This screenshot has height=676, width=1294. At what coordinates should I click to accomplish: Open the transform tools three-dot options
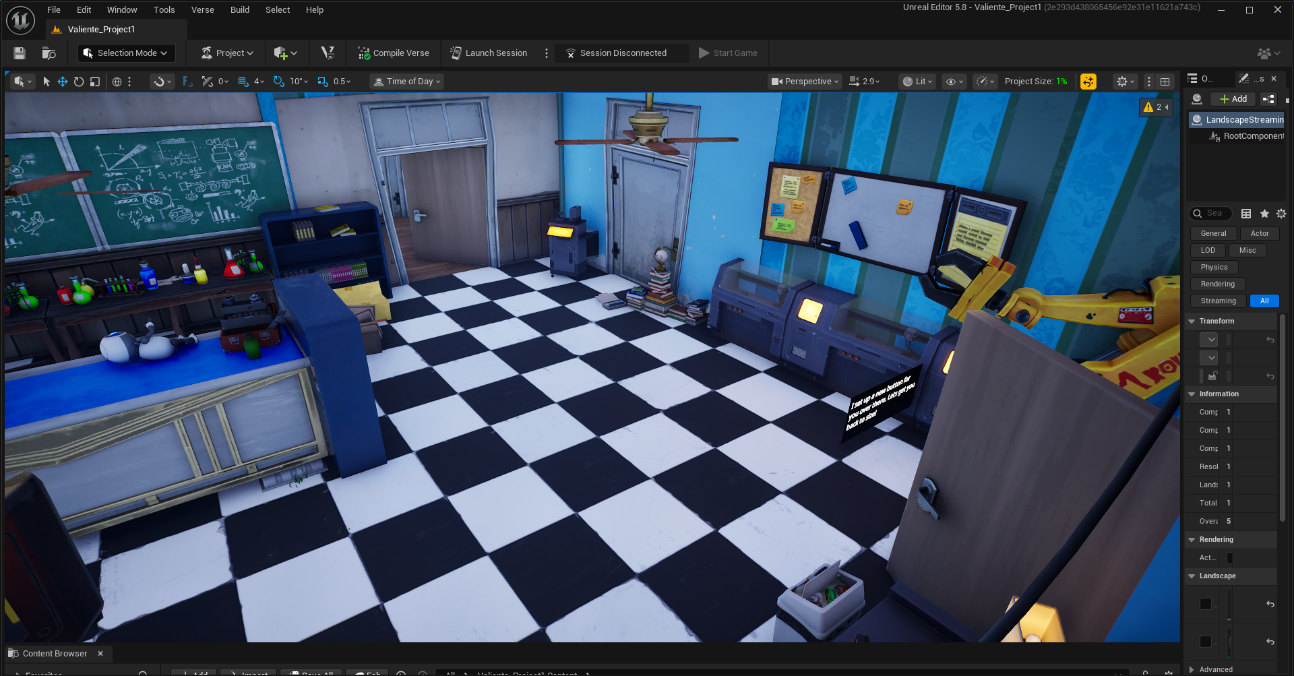[129, 82]
